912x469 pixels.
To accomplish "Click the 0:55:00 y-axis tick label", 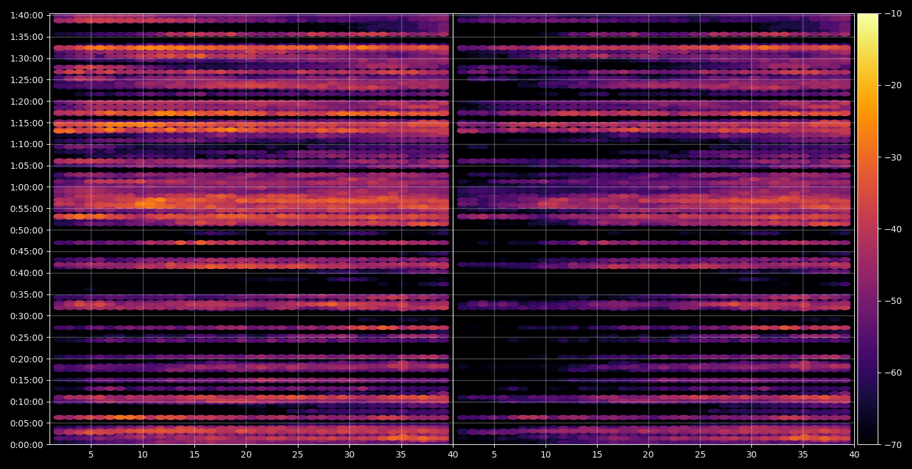I will (x=27, y=208).
